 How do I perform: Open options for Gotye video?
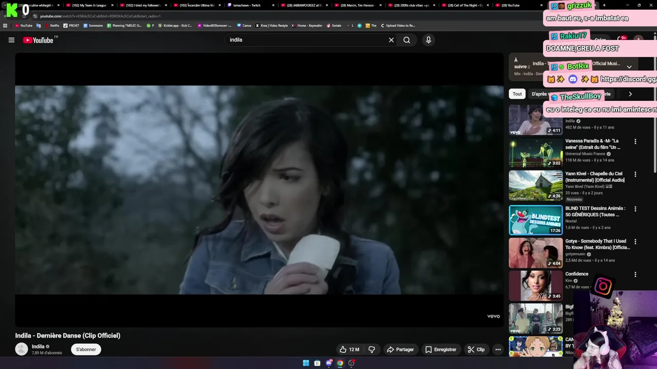click(635, 241)
